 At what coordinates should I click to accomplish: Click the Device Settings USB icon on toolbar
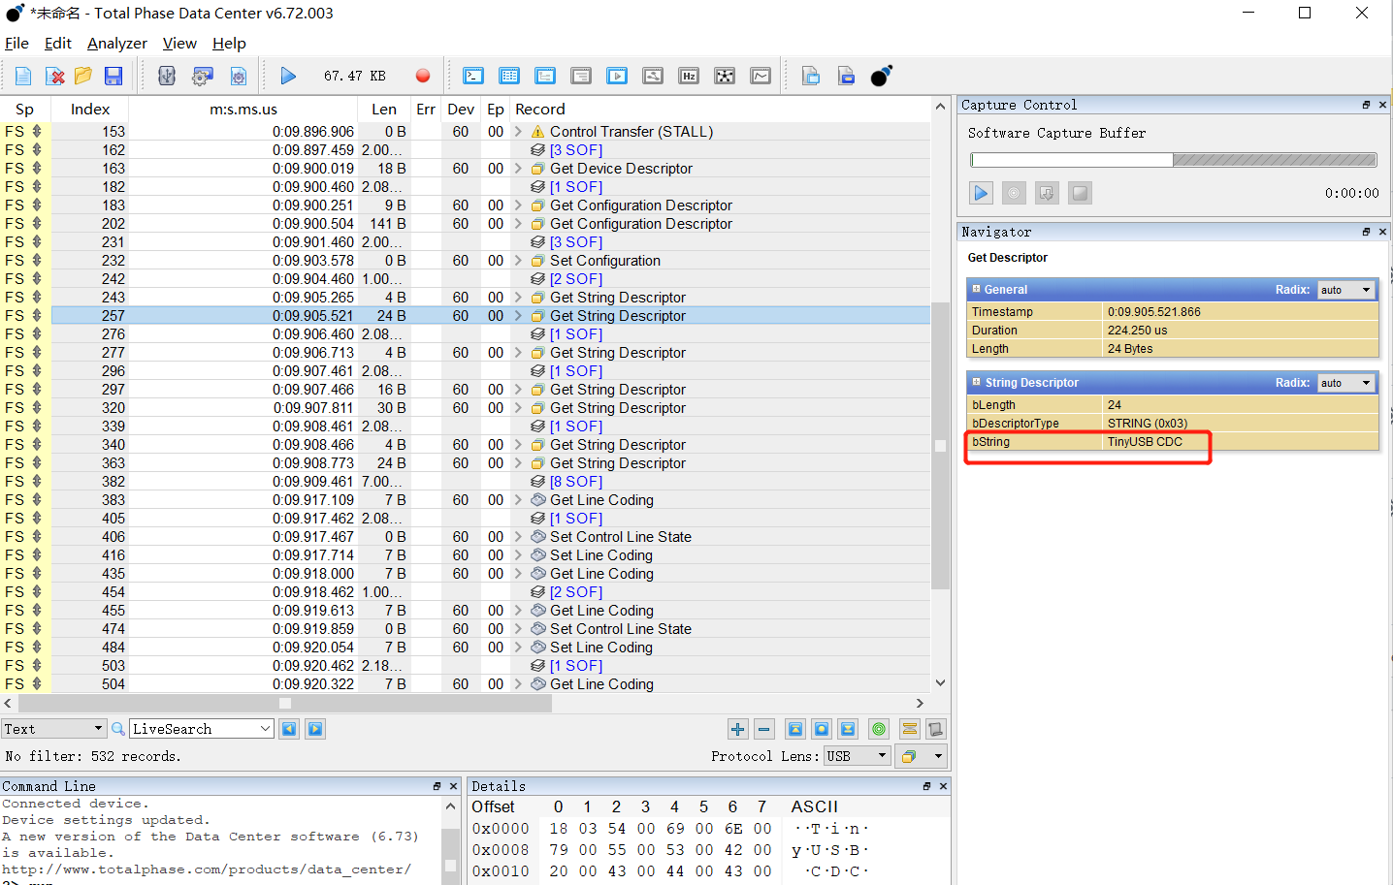click(x=166, y=76)
